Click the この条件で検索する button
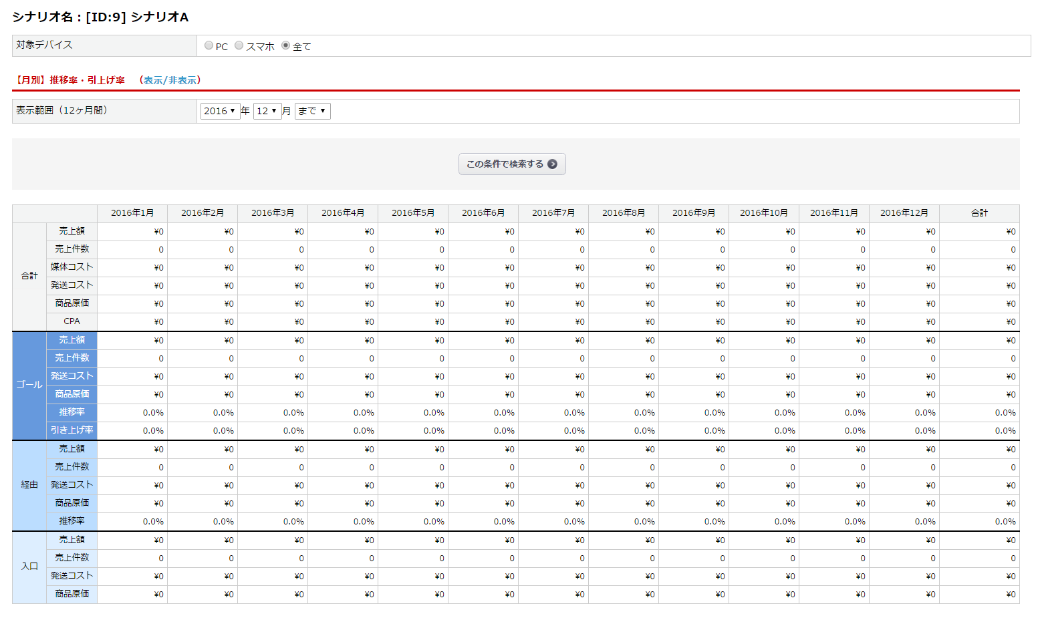This screenshot has height=620, width=1038. click(x=511, y=164)
